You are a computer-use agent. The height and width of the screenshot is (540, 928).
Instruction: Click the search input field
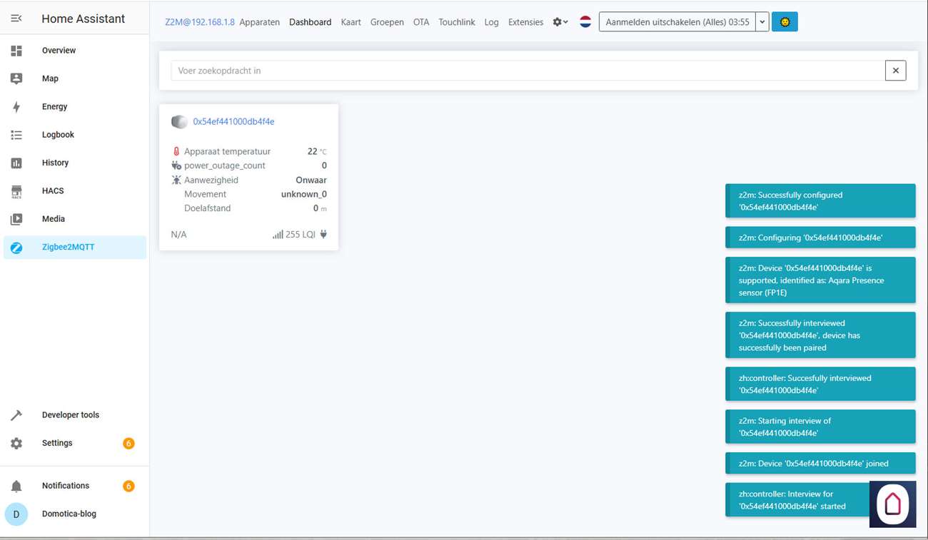click(x=527, y=71)
